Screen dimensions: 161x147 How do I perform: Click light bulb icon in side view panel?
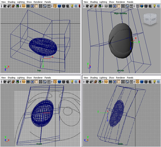pos(154,82)
